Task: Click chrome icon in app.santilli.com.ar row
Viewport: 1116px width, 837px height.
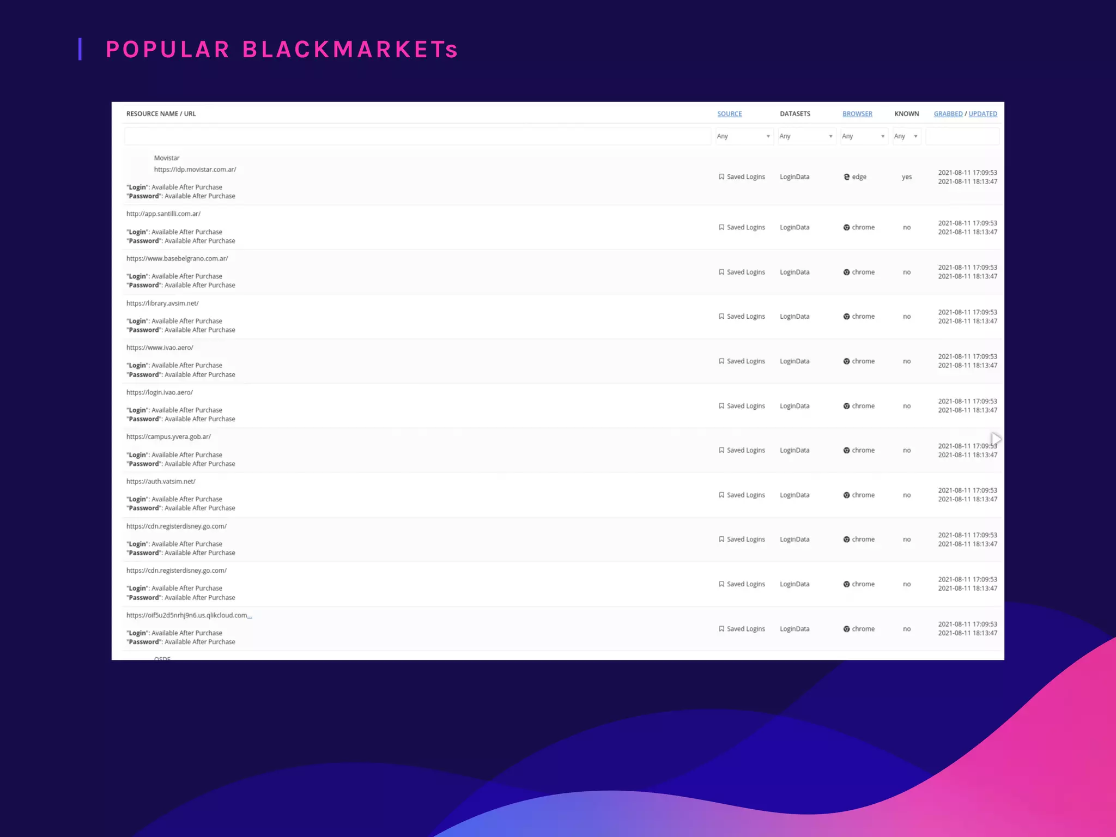Action: click(846, 227)
